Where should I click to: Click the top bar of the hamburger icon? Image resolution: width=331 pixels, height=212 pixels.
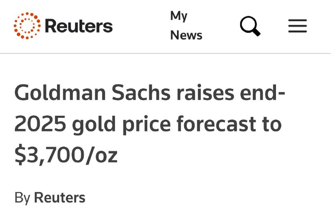click(297, 20)
